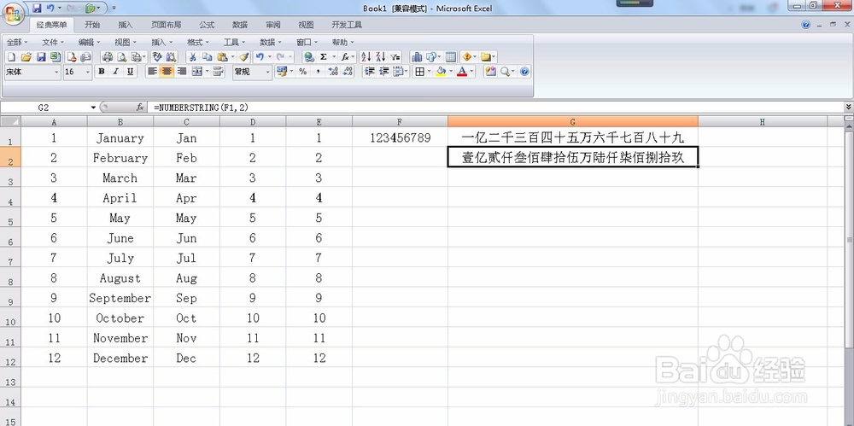Expand the Fill Color dropdown arrow
The image size is (854, 426).
point(451,72)
